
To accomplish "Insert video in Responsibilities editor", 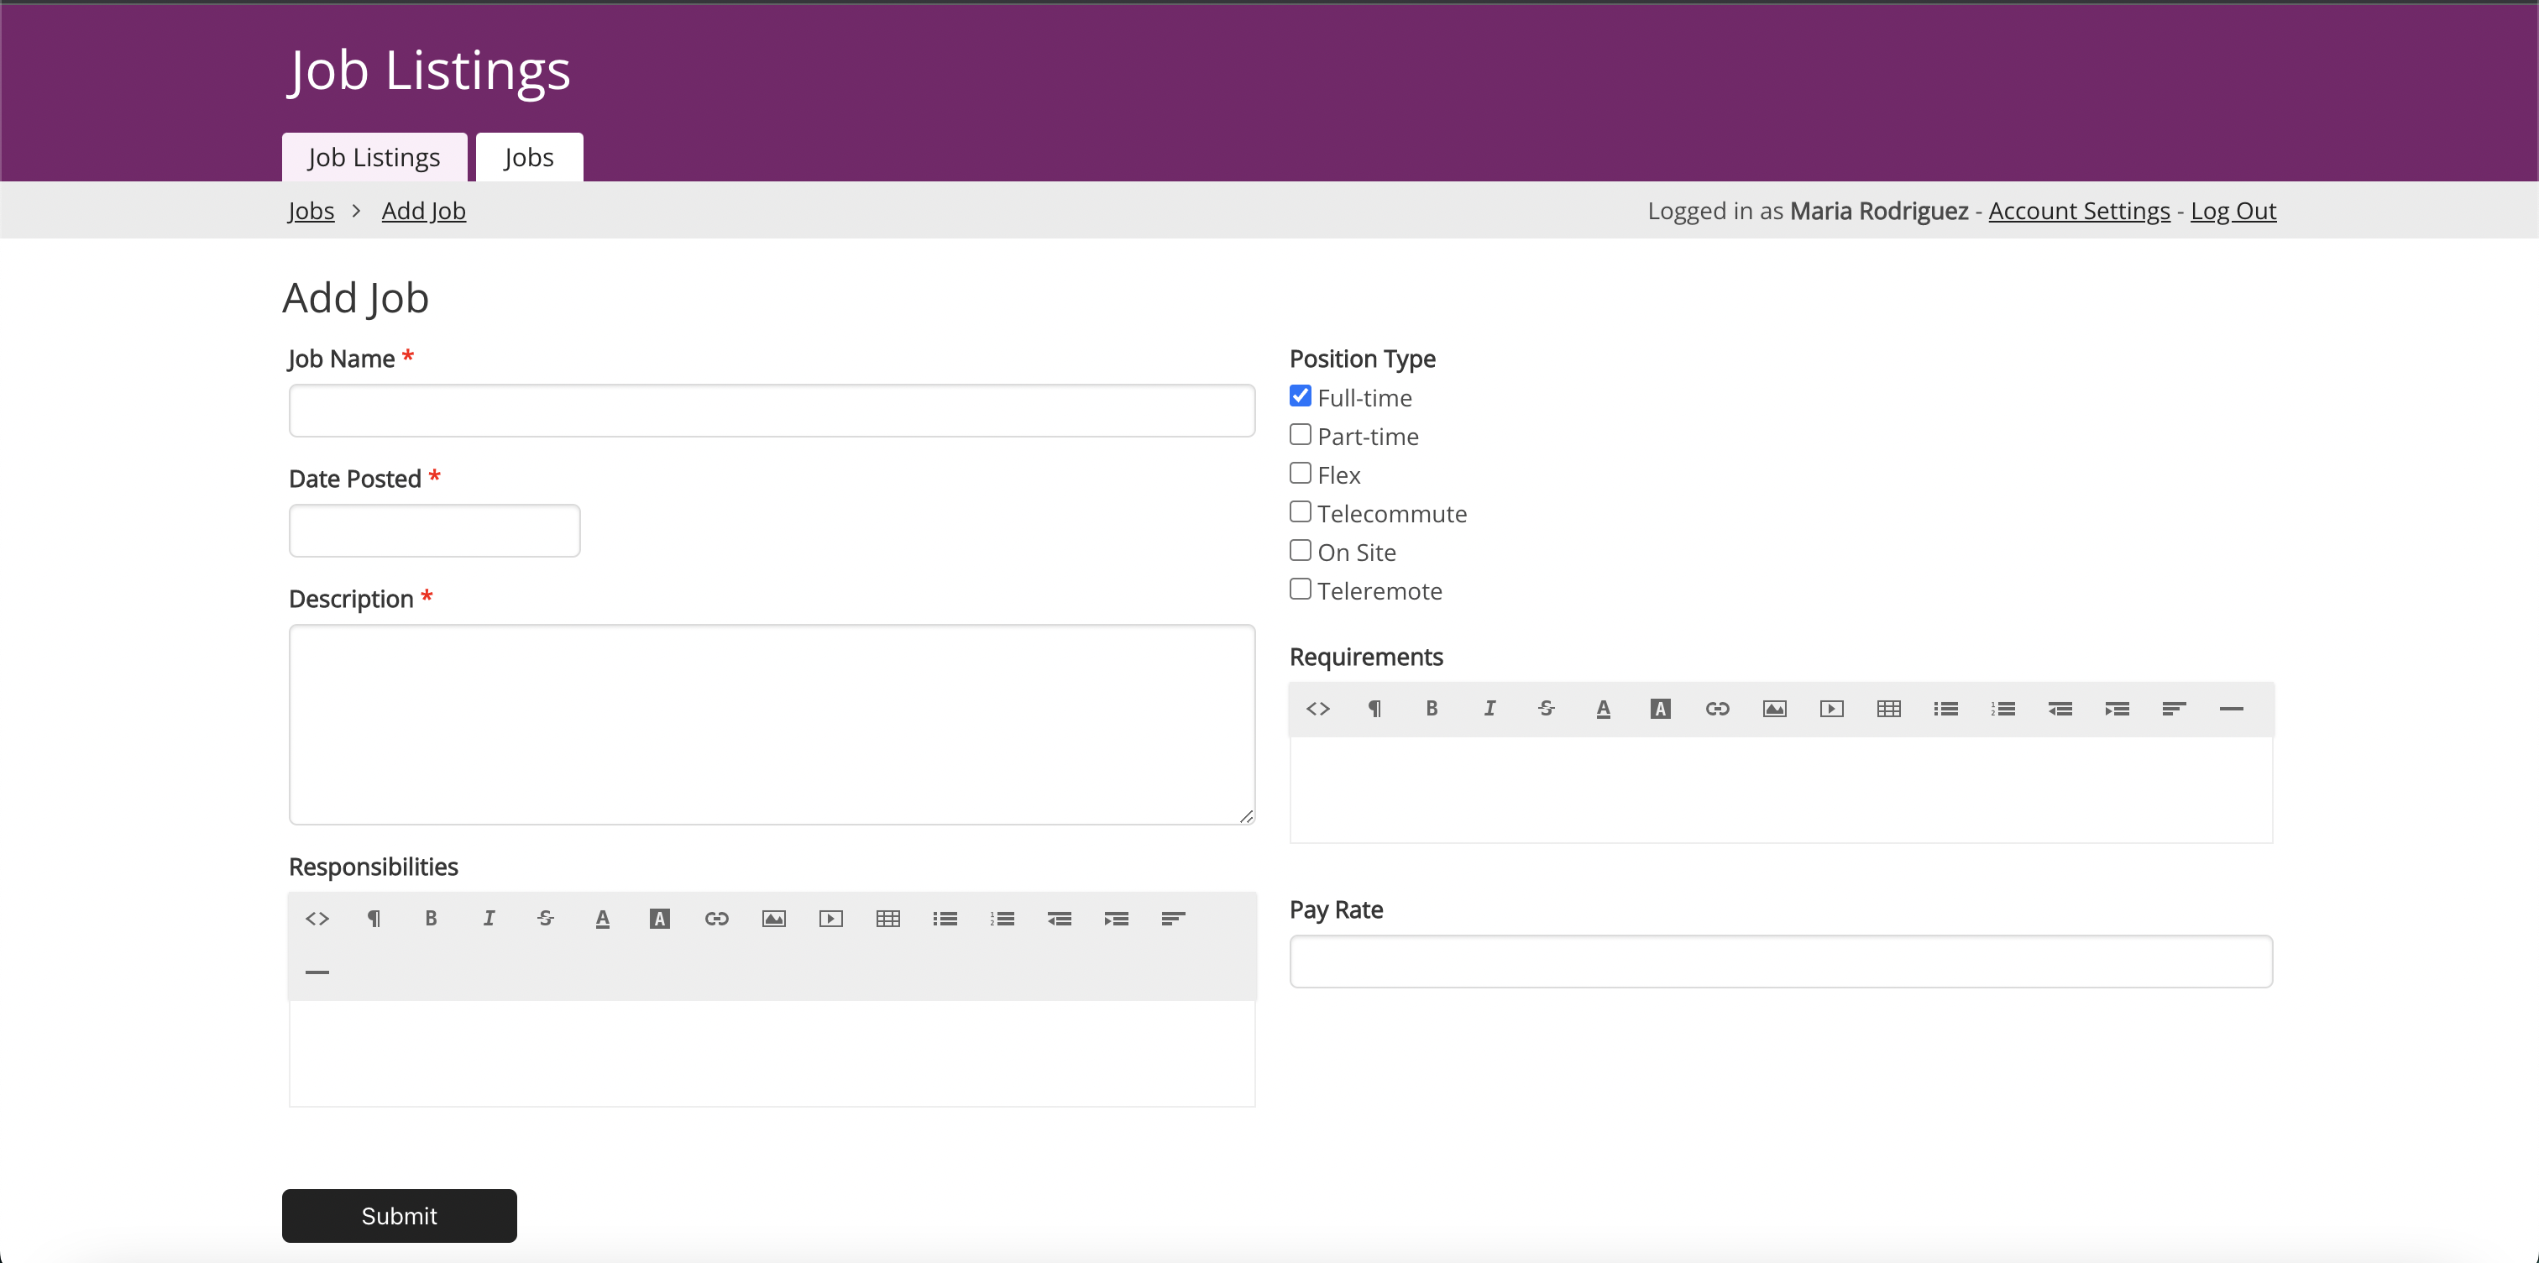I will (x=831, y=919).
